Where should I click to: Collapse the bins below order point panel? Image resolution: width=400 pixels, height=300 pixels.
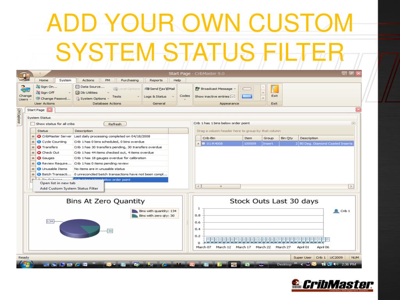tap(353, 123)
